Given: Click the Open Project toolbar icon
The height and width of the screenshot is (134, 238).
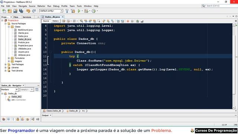Looking at the screenshot, I should click(x=15, y=11).
